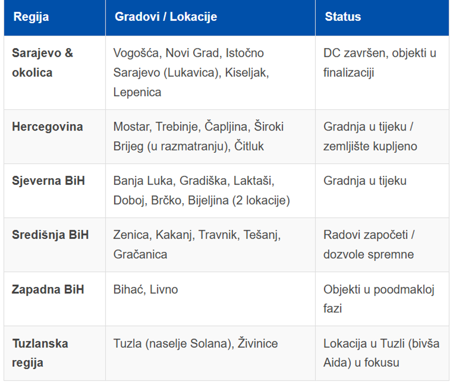Select the Zapadna BiH region cell
453x391 pixels.
point(48,289)
